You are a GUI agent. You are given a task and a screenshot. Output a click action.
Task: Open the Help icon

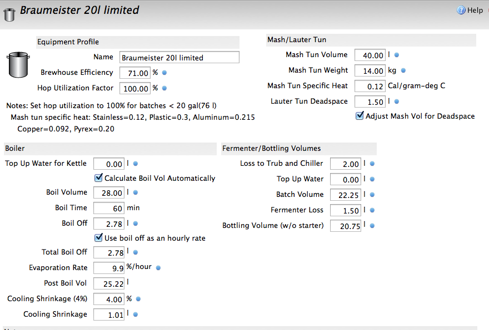461,11
